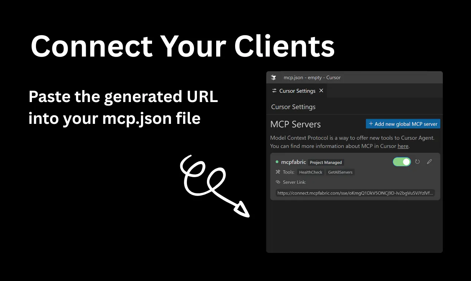
Task: Edit the mcpfabric server with pencil icon
Action: click(x=429, y=162)
